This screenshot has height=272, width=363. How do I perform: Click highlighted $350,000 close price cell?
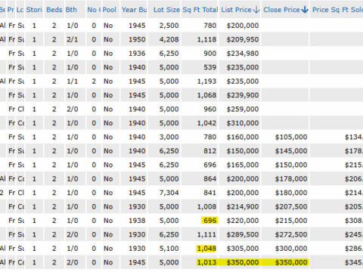pos(285,262)
